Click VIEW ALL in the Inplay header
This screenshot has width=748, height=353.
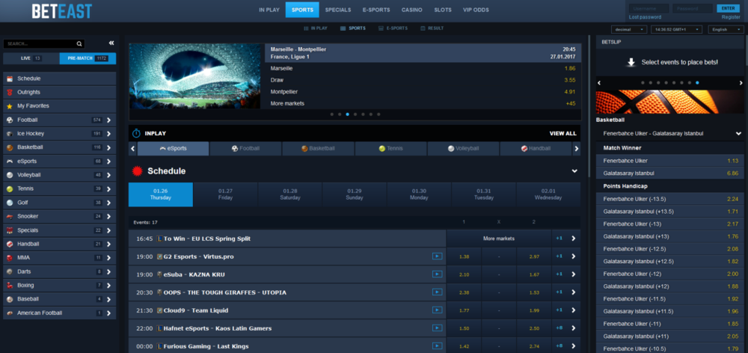563,134
